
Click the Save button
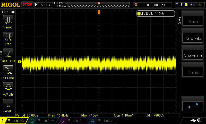[x=193, y=21]
